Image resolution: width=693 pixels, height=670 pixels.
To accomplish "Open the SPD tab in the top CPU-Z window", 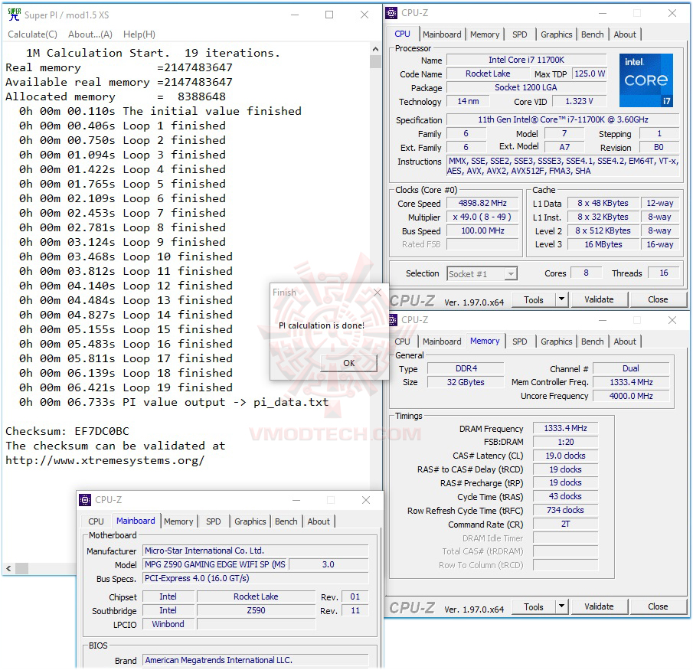I will coord(519,34).
